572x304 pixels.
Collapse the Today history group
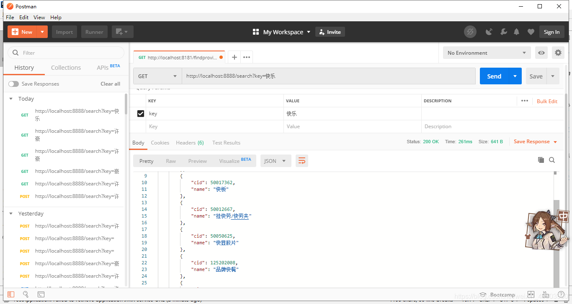tap(11, 99)
